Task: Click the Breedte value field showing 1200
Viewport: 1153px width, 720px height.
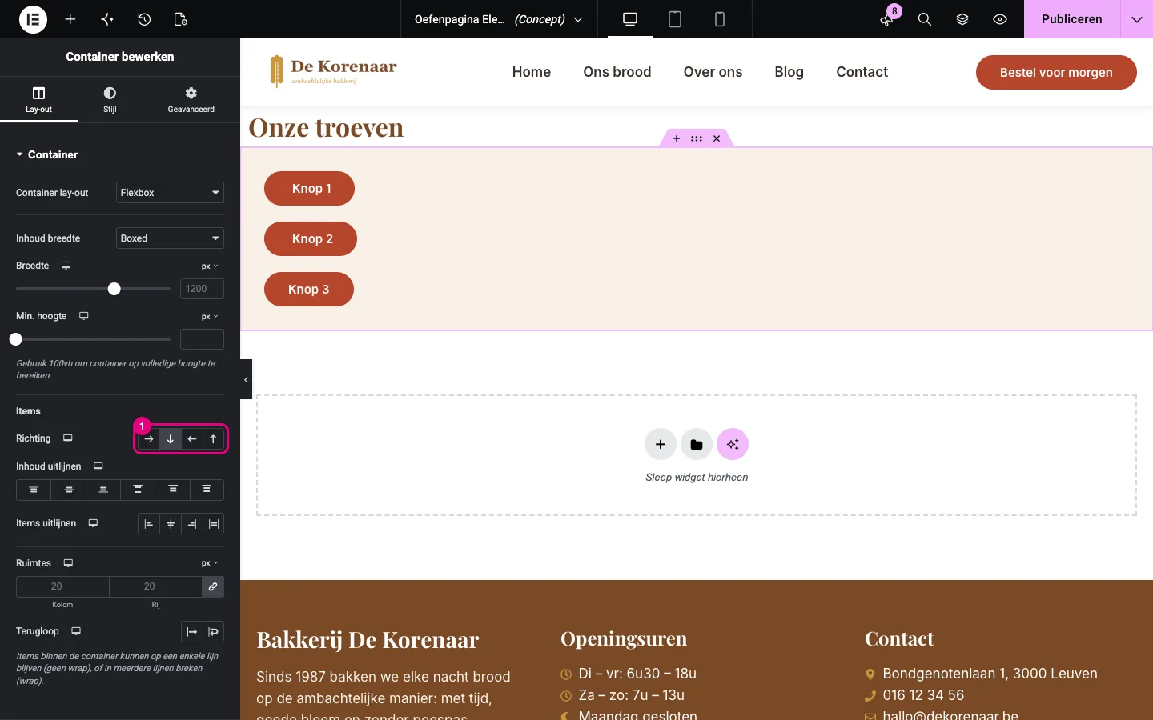Action: pos(202,289)
